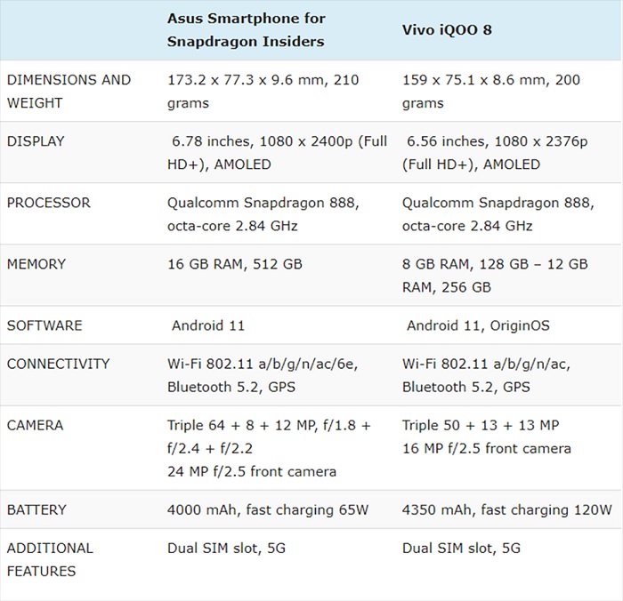Screen dimensions: 623x601
Task: Click the BATTERY row label
Action: (36, 510)
